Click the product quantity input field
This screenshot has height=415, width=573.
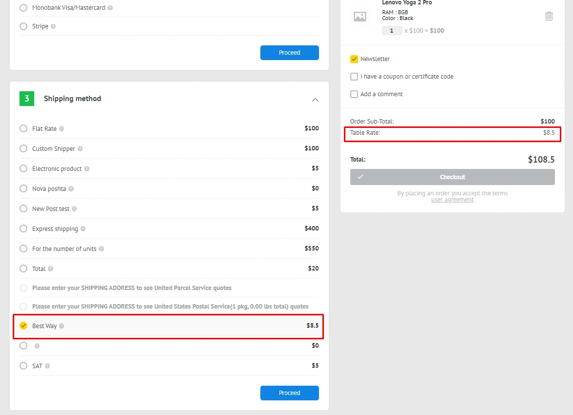392,30
